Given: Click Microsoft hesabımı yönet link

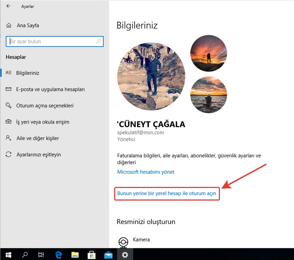Looking at the screenshot, I should coord(146,172).
